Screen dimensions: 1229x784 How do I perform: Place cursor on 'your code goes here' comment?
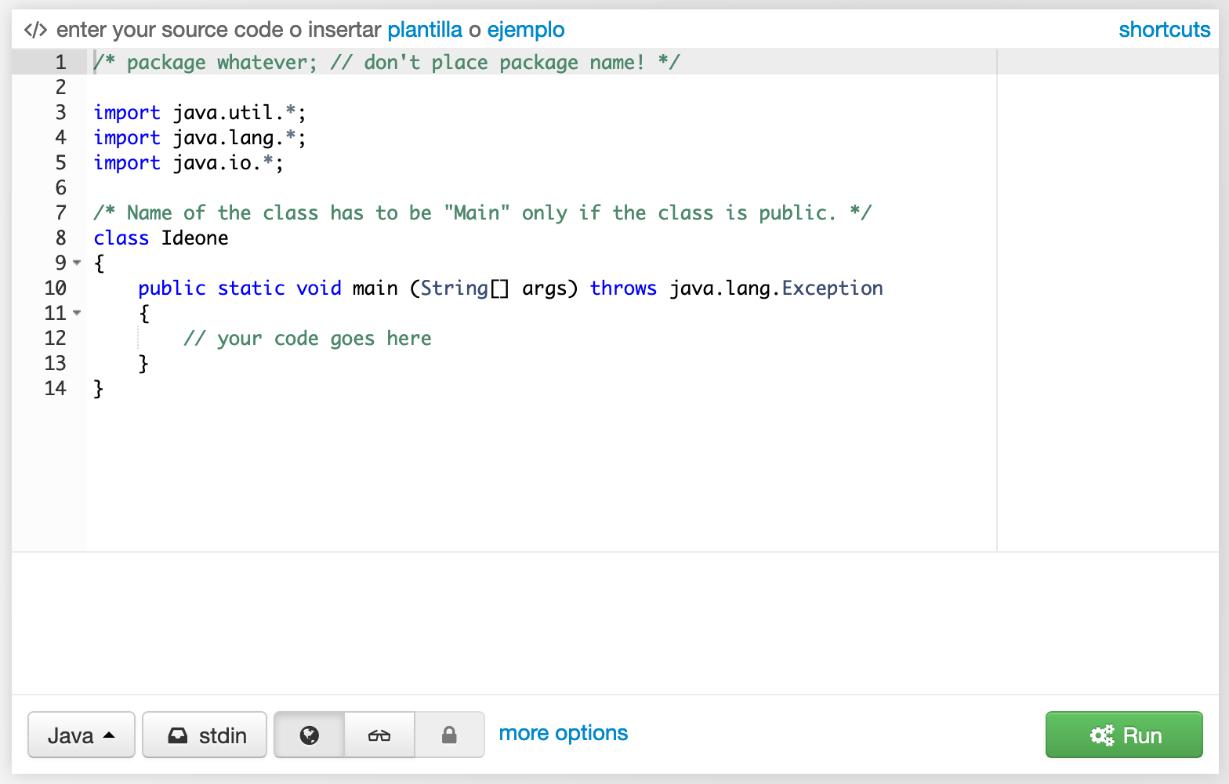pyautogui.click(x=307, y=339)
